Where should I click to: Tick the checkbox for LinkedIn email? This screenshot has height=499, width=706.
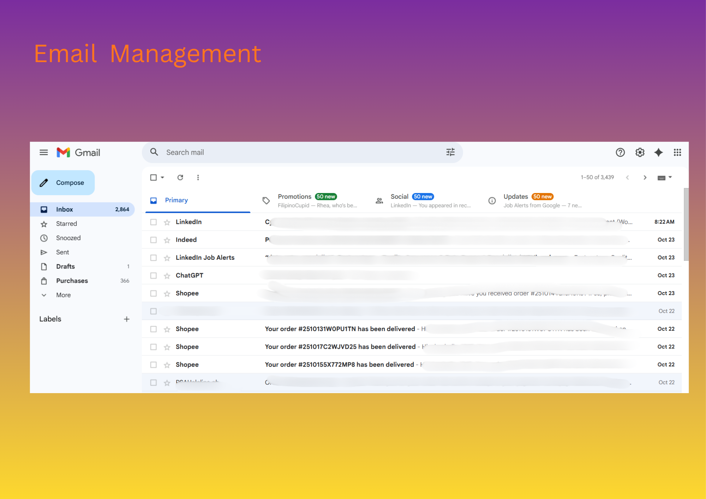click(153, 222)
